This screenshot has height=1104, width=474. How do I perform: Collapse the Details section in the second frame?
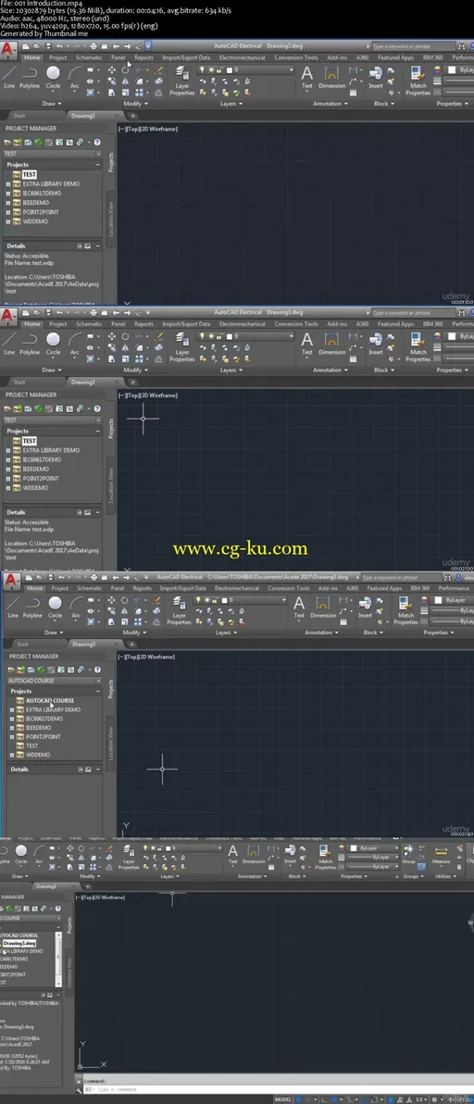pos(98,512)
